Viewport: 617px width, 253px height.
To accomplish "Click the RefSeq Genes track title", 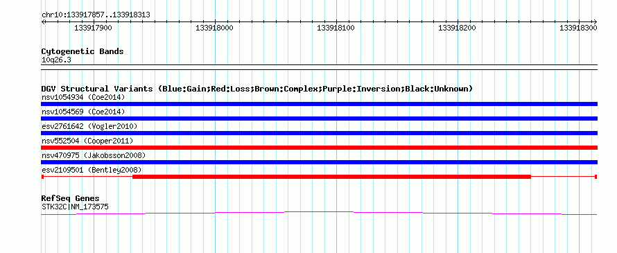I will click(70, 198).
